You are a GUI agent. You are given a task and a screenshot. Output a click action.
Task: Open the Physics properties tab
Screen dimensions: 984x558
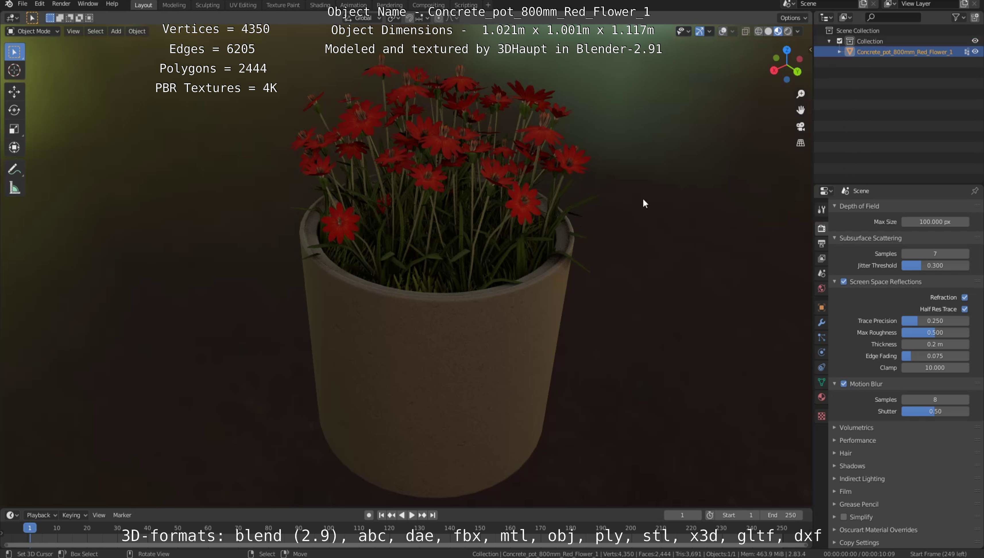(821, 352)
